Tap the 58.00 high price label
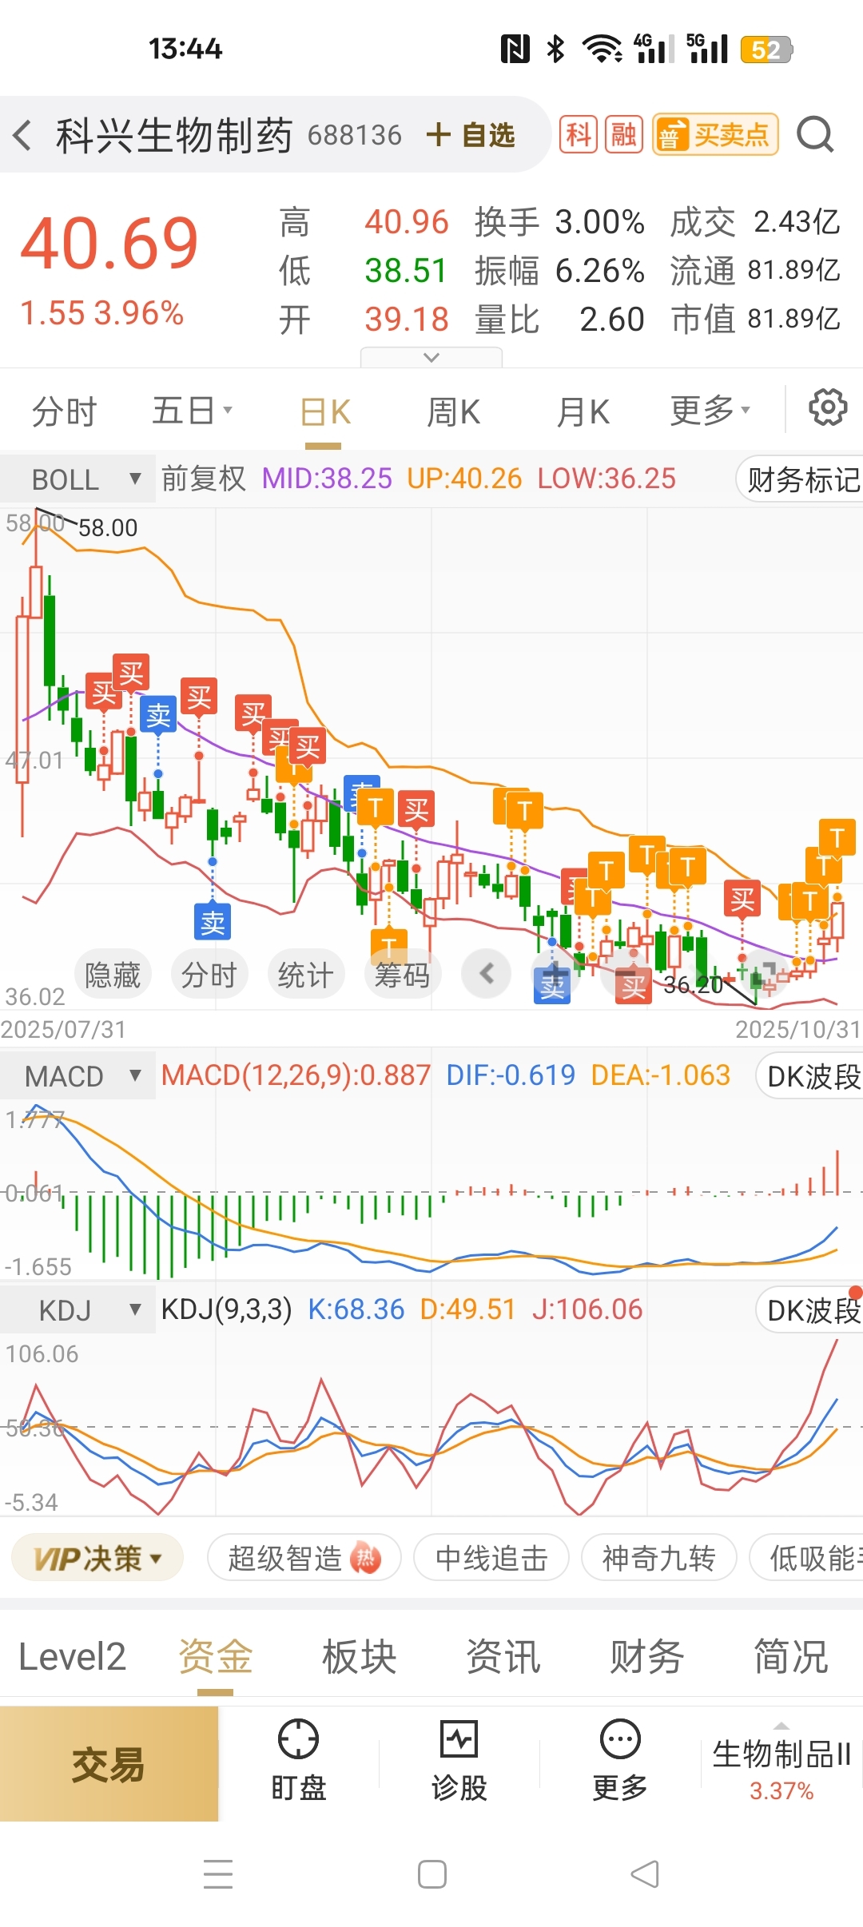This screenshot has width=863, height=1927. (x=108, y=527)
